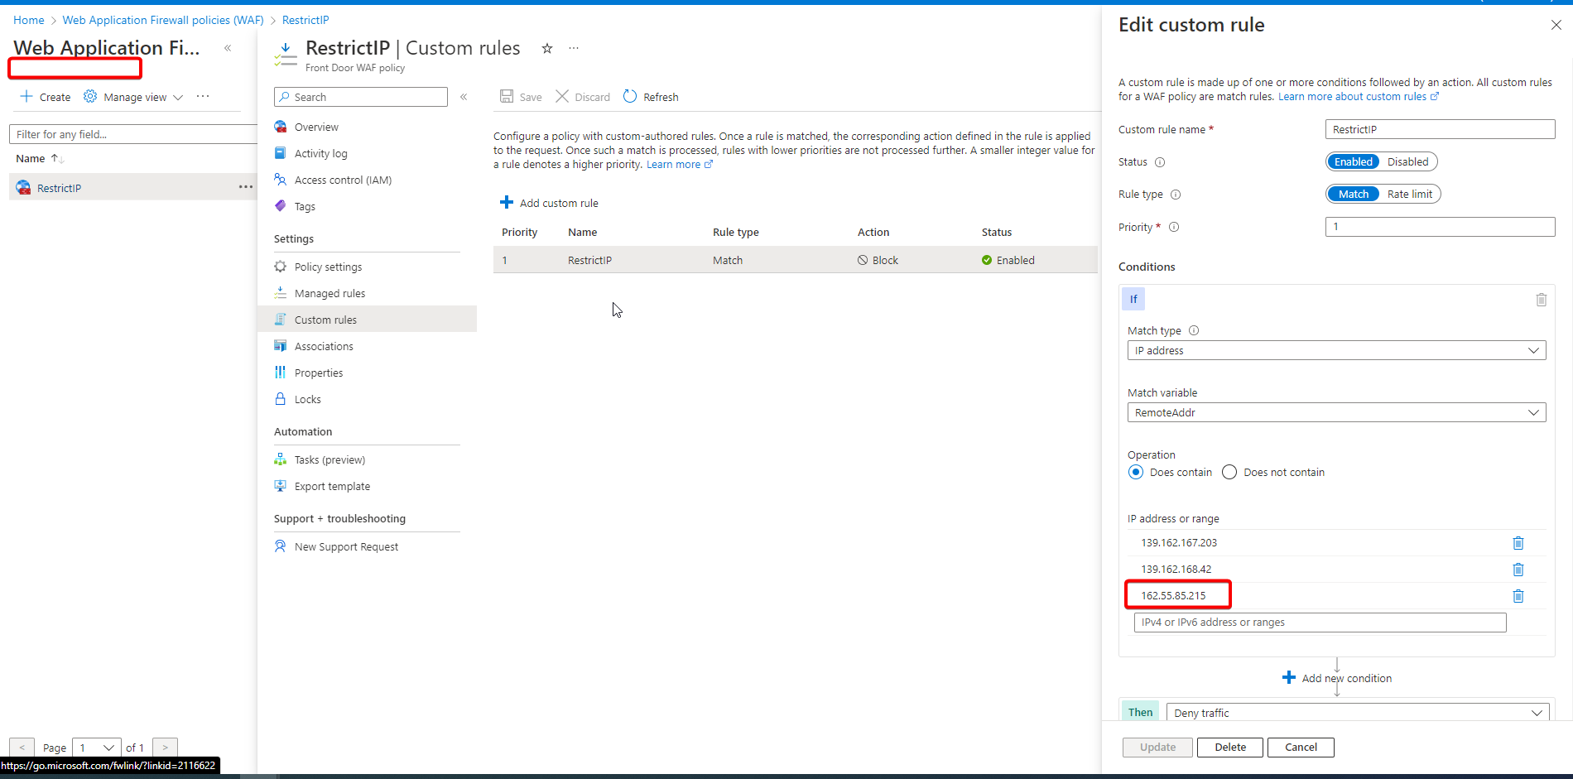The height and width of the screenshot is (779, 1573).
Task: Open New Support Request
Action: tap(346, 546)
